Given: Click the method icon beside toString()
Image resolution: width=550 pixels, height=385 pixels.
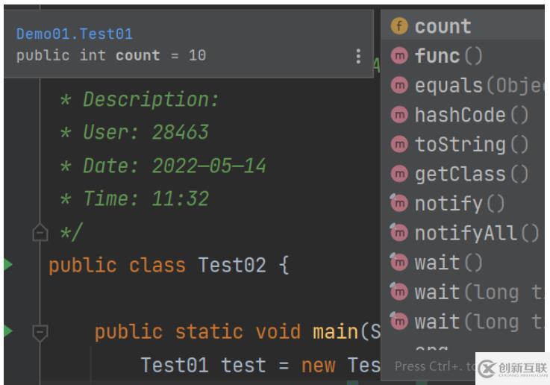Looking at the screenshot, I should [x=399, y=144].
